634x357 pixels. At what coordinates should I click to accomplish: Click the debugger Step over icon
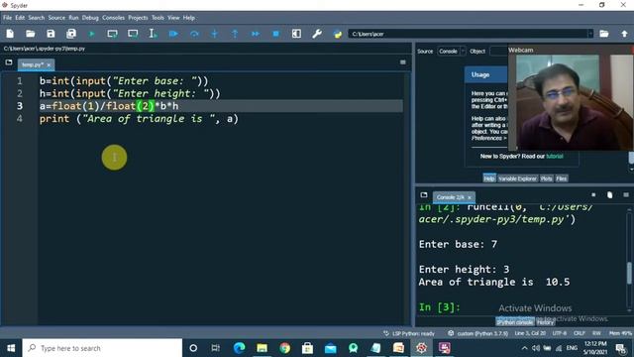194,34
